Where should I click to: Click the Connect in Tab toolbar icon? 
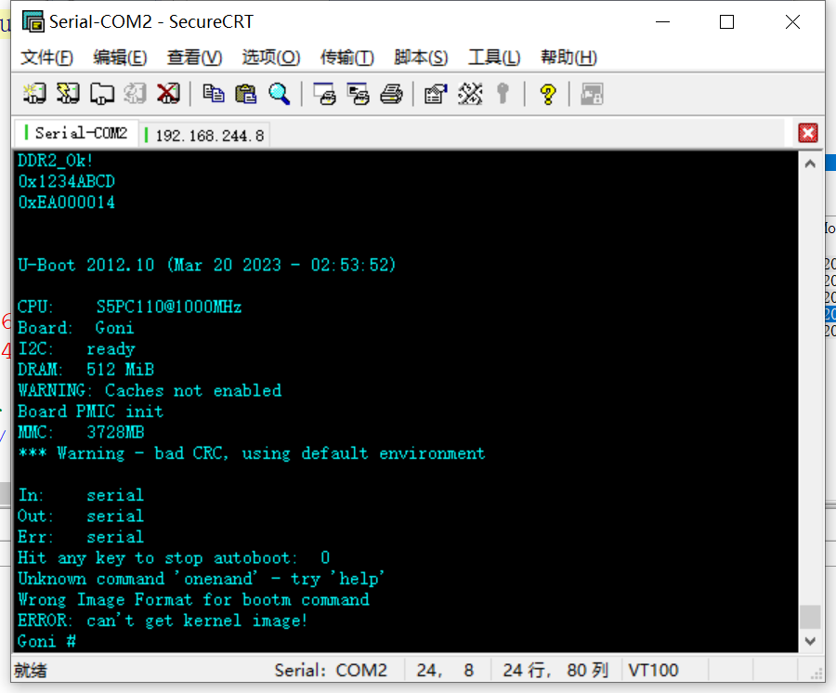102,94
